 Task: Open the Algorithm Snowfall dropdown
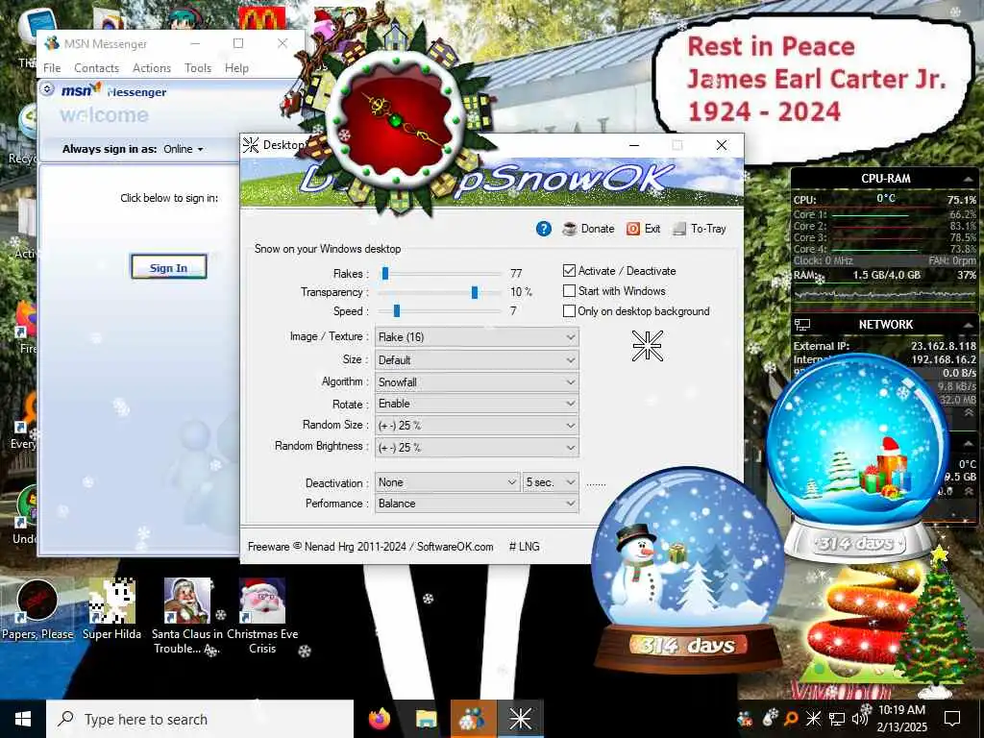pos(477,382)
